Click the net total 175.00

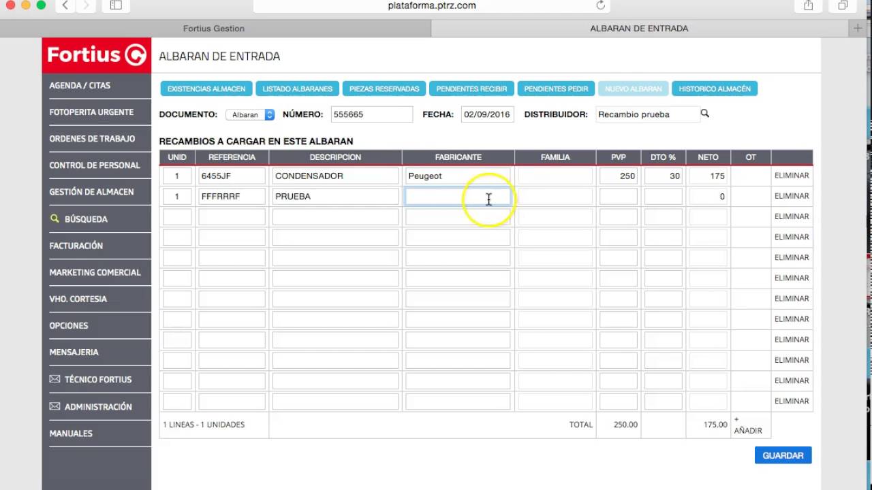[x=715, y=425]
